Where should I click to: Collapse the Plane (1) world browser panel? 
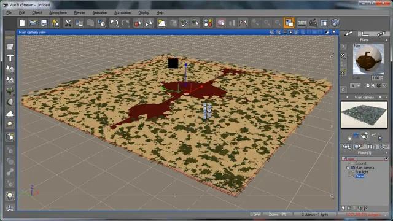pyautogui.click(x=386, y=153)
